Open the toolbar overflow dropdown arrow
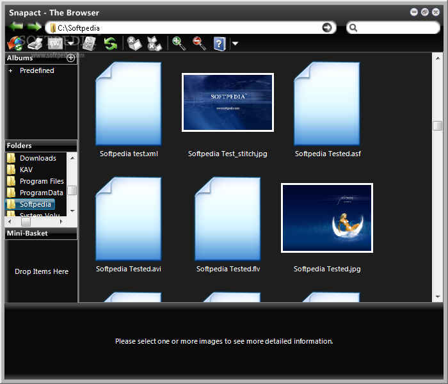This screenshot has height=384, width=448. pos(235,44)
